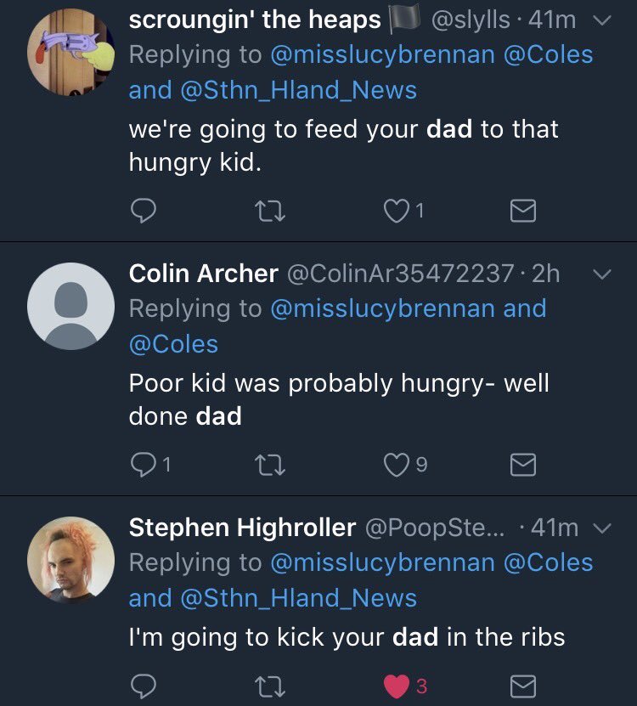View Stephen Highroller's profile picture
The image size is (637, 706).
pyautogui.click(x=70, y=560)
